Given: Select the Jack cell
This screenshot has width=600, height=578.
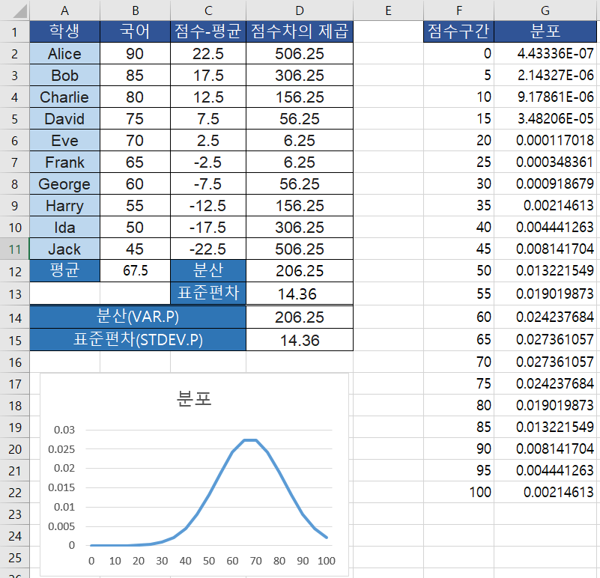Looking at the screenshot, I should (64, 249).
